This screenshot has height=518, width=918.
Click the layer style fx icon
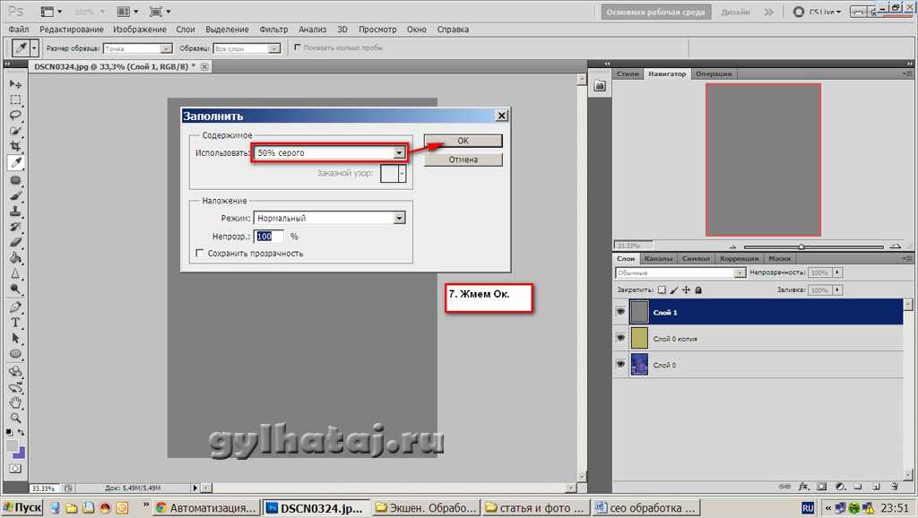[x=803, y=485]
